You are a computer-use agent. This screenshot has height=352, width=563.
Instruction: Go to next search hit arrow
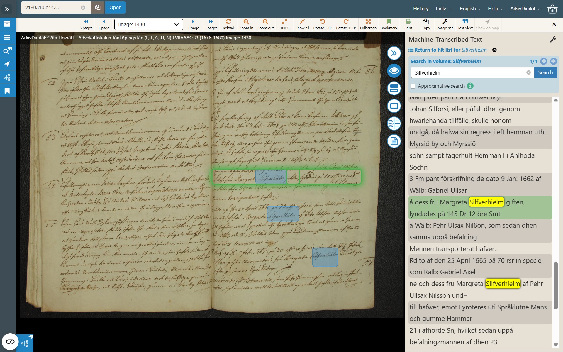pos(553,61)
